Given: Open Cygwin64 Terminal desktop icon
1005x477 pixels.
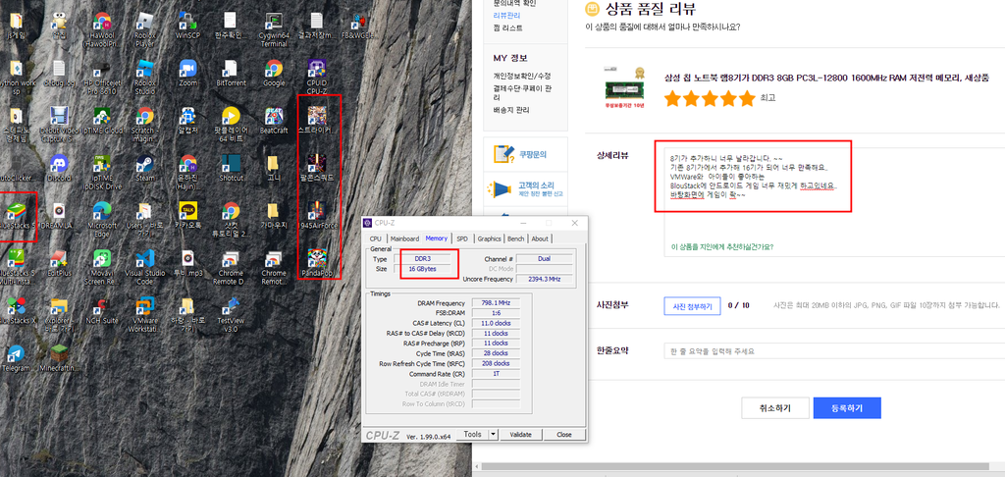Looking at the screenshot, I should pyautogui.click(x=274, y=28).
